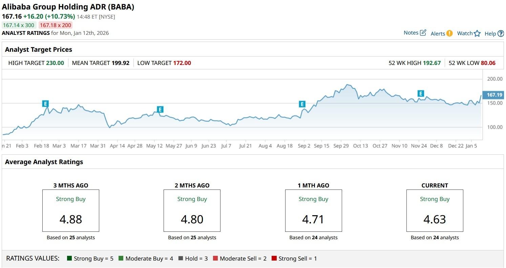
Task: Click the 2 MTHS AGO 4.80 rating box
Action: (192, 210)
